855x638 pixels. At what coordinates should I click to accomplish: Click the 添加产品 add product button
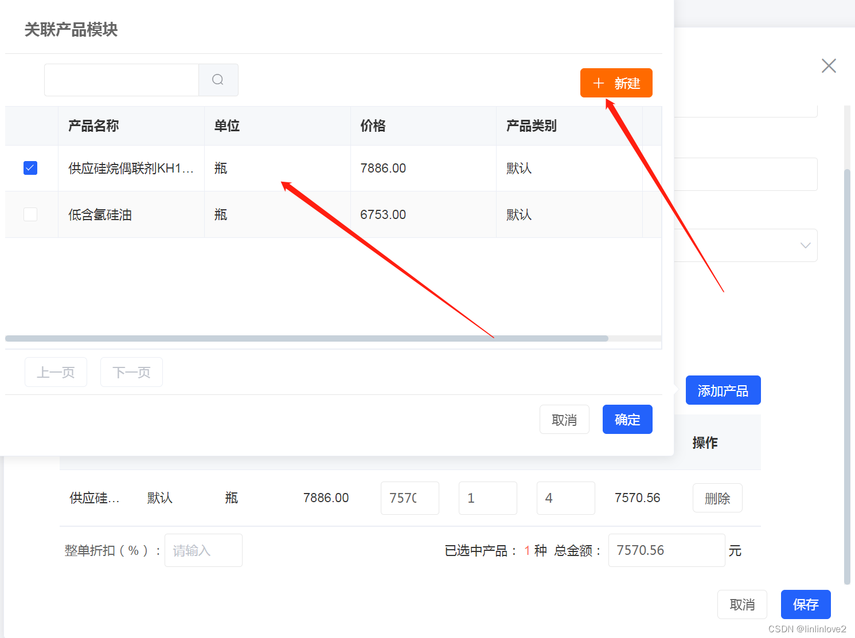[723, 390]
